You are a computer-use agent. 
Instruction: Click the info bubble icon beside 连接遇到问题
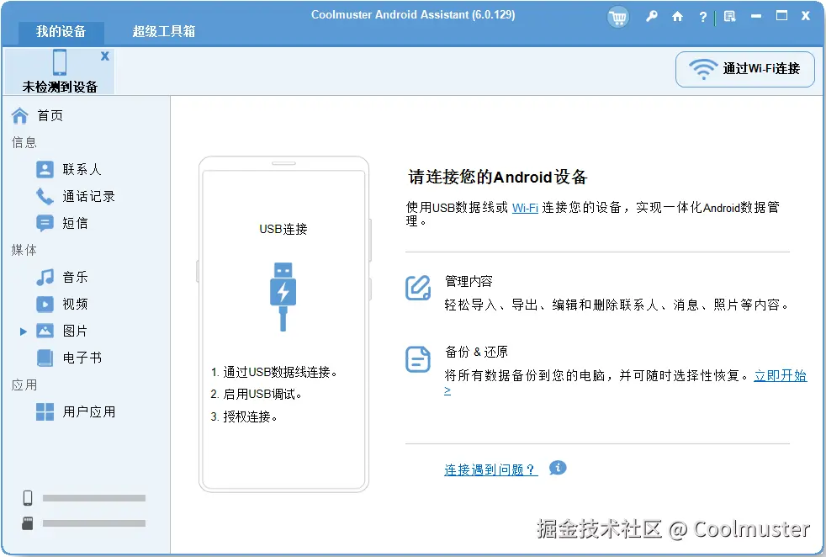558,468
